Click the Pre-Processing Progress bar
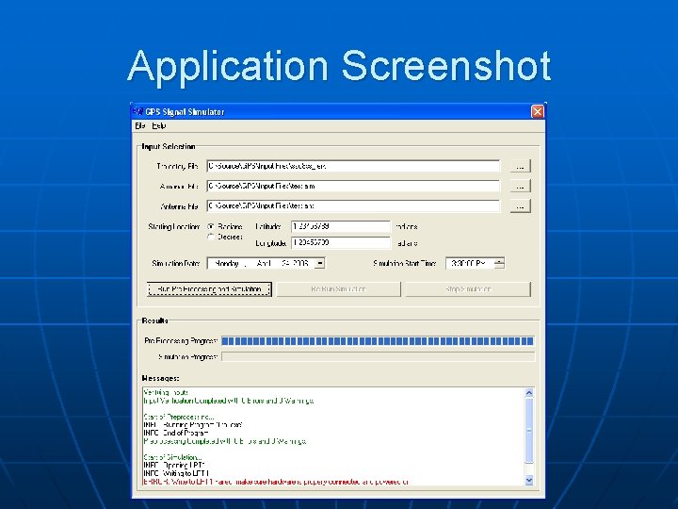The height and width of the screenshot is (509, 678). [378, 341]
